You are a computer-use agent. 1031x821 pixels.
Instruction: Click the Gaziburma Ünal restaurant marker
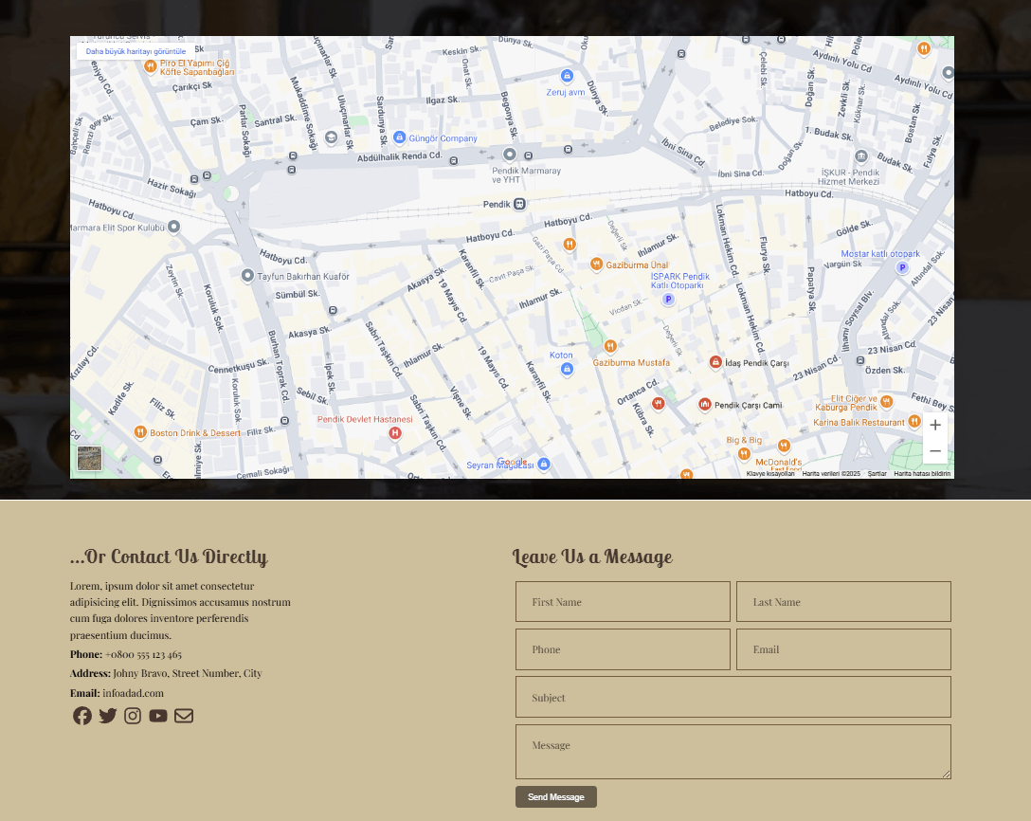click(596, 265)
